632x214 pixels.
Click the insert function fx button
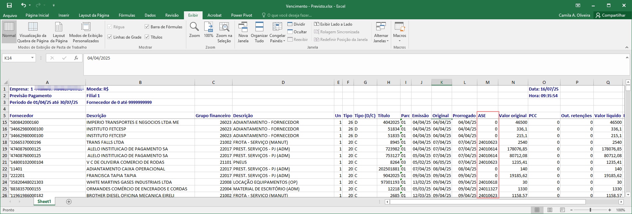coord(76,58)
